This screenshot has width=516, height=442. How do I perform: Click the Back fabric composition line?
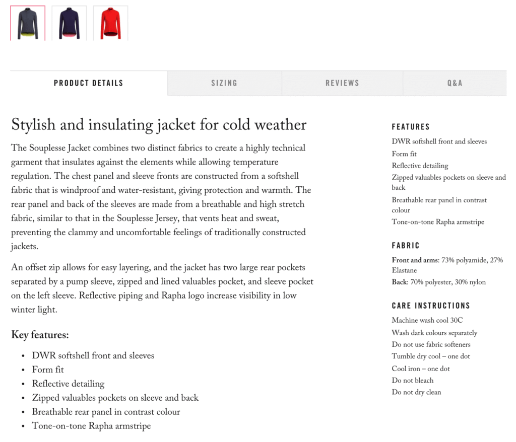[439, 282]
